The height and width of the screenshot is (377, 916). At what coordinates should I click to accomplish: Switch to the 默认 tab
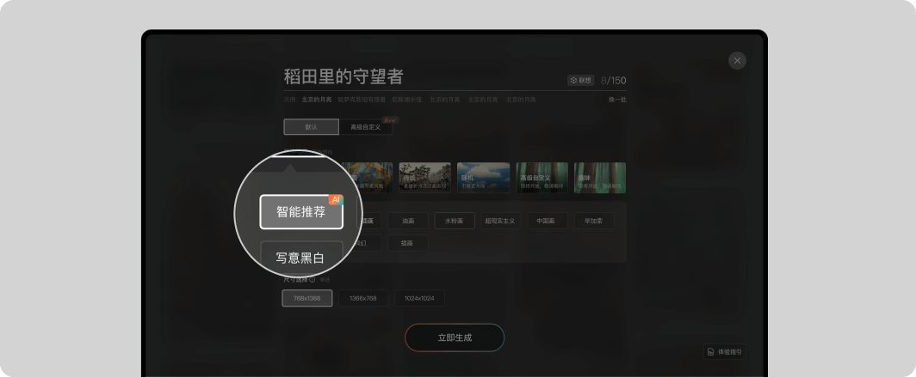click(x=311, y=127)
